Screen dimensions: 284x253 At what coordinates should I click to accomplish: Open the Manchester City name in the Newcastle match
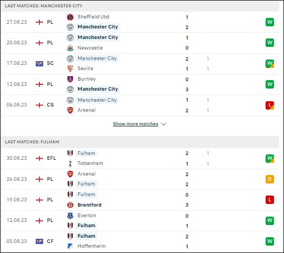[x=98, y=37]
